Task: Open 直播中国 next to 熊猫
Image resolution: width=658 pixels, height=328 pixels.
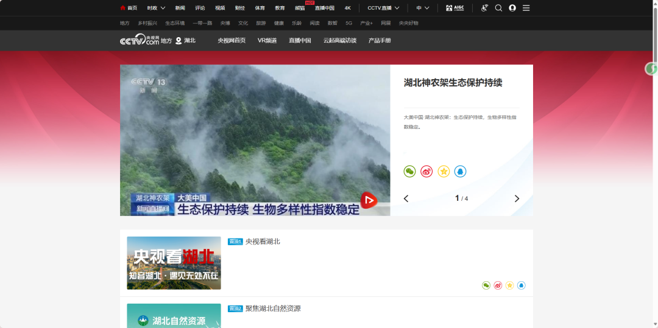Action: [x=324, y=8]
